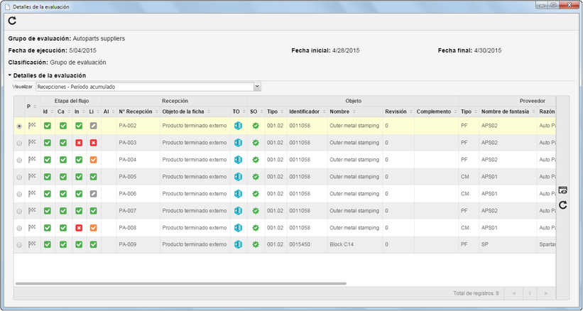Image resolution: width=583 pixels, height=311 pixels.
Task: Click the blue TO object type icon in row PA-005
Action: click(238, 177)
